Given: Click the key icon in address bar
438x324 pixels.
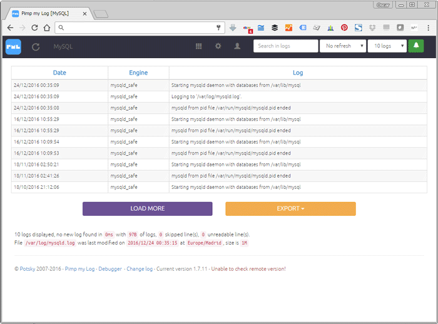Looking at the screenshot, I should click(x=218, y=28).
